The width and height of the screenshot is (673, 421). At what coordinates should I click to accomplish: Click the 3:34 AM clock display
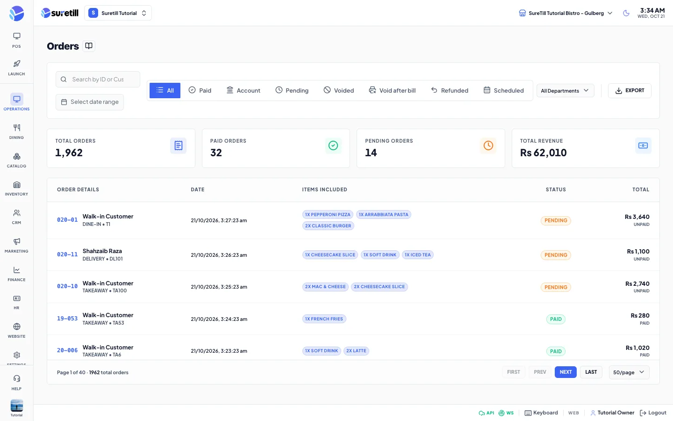[x=652, y=10]
